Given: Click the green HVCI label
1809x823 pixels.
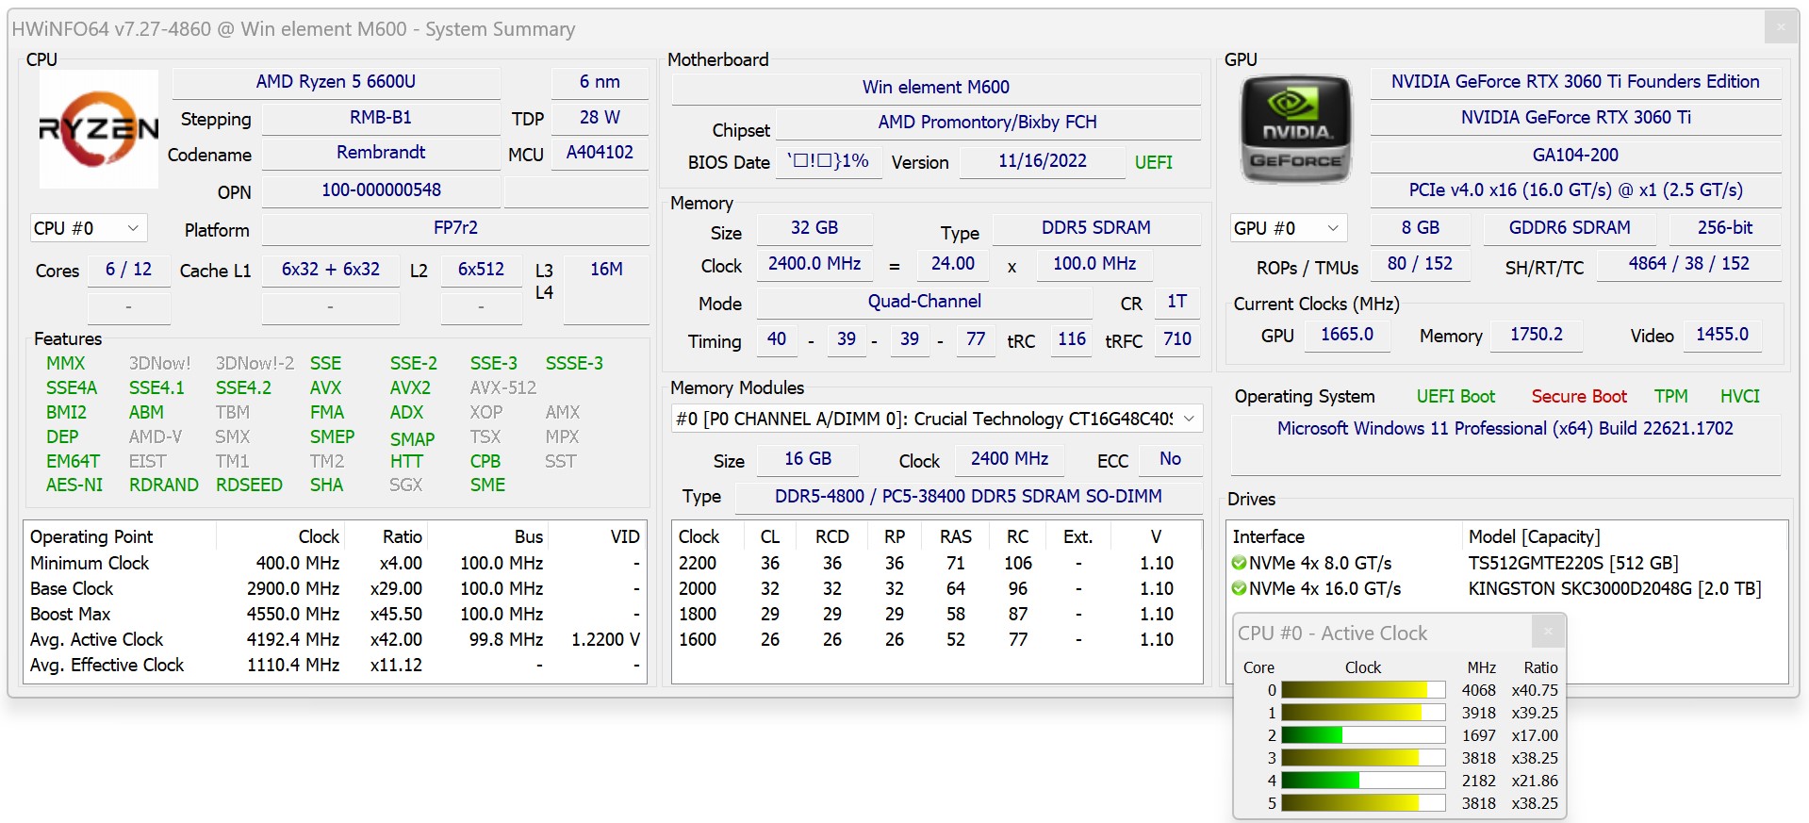Looking at the screenshot, I should pos(1739,397).
